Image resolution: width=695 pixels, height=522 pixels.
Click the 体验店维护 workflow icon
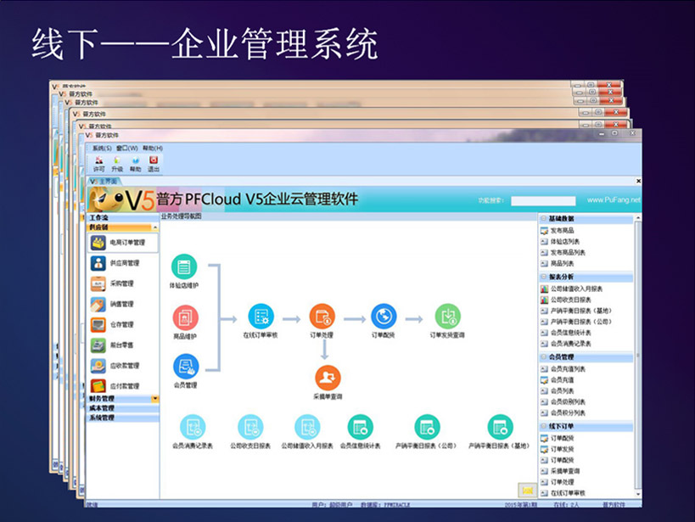point(184,267)
